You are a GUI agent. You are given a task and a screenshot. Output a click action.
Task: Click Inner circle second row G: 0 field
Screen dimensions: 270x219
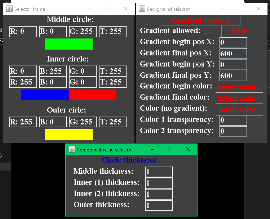coord(83,82)
